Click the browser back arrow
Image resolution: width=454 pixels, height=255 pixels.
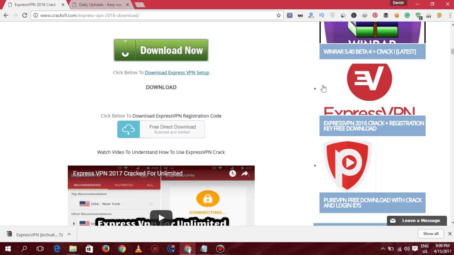[x=6, y=15]
